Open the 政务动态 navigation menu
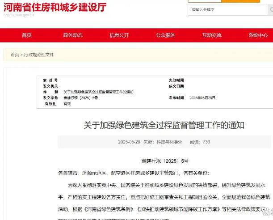The width and height of the screenshot is (273, 220). point(73,35)
